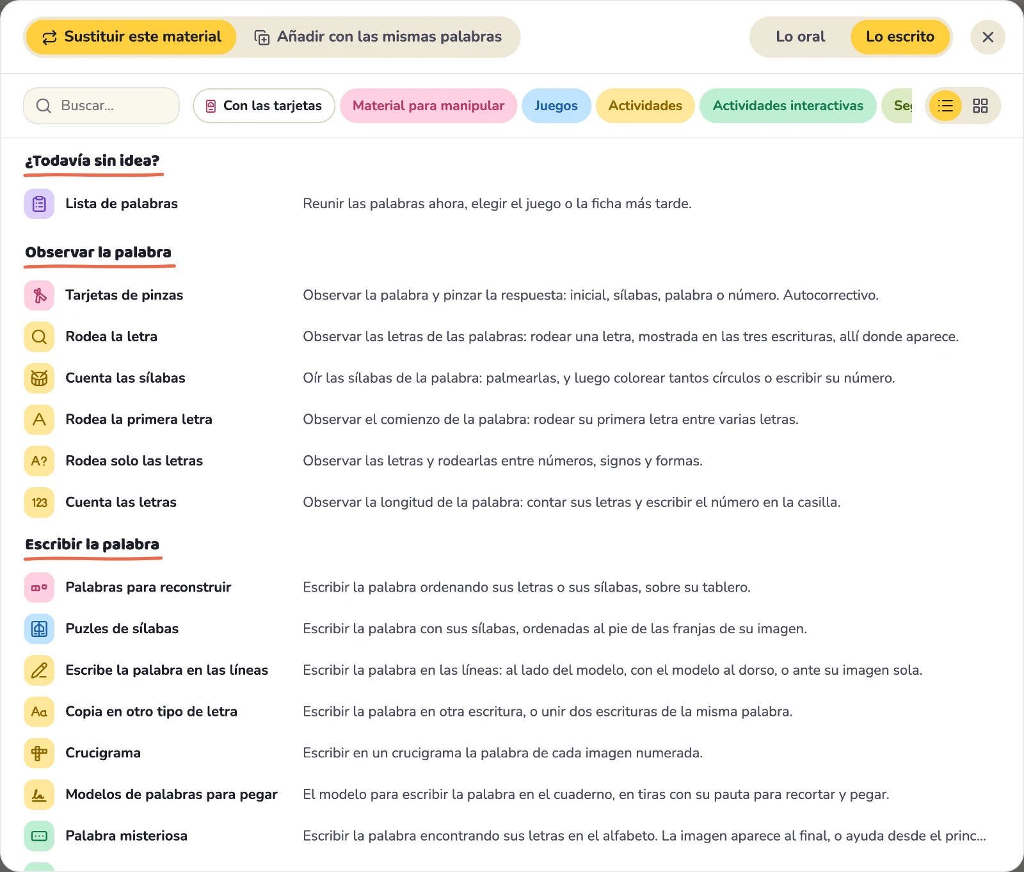
Task: Switch to grid view
Action: click(x=980, y=106)
